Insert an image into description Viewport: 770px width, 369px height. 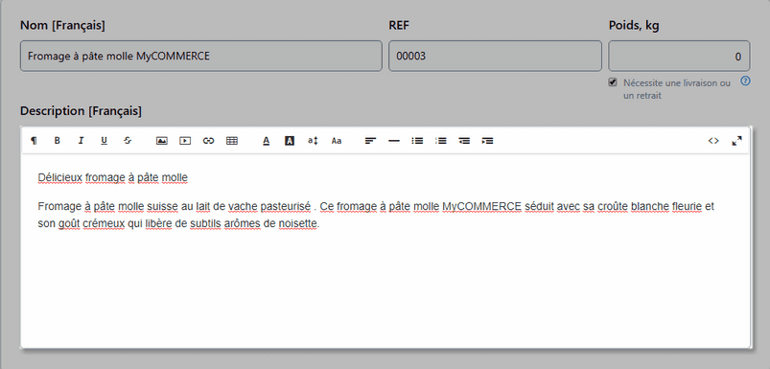(161, 141)
